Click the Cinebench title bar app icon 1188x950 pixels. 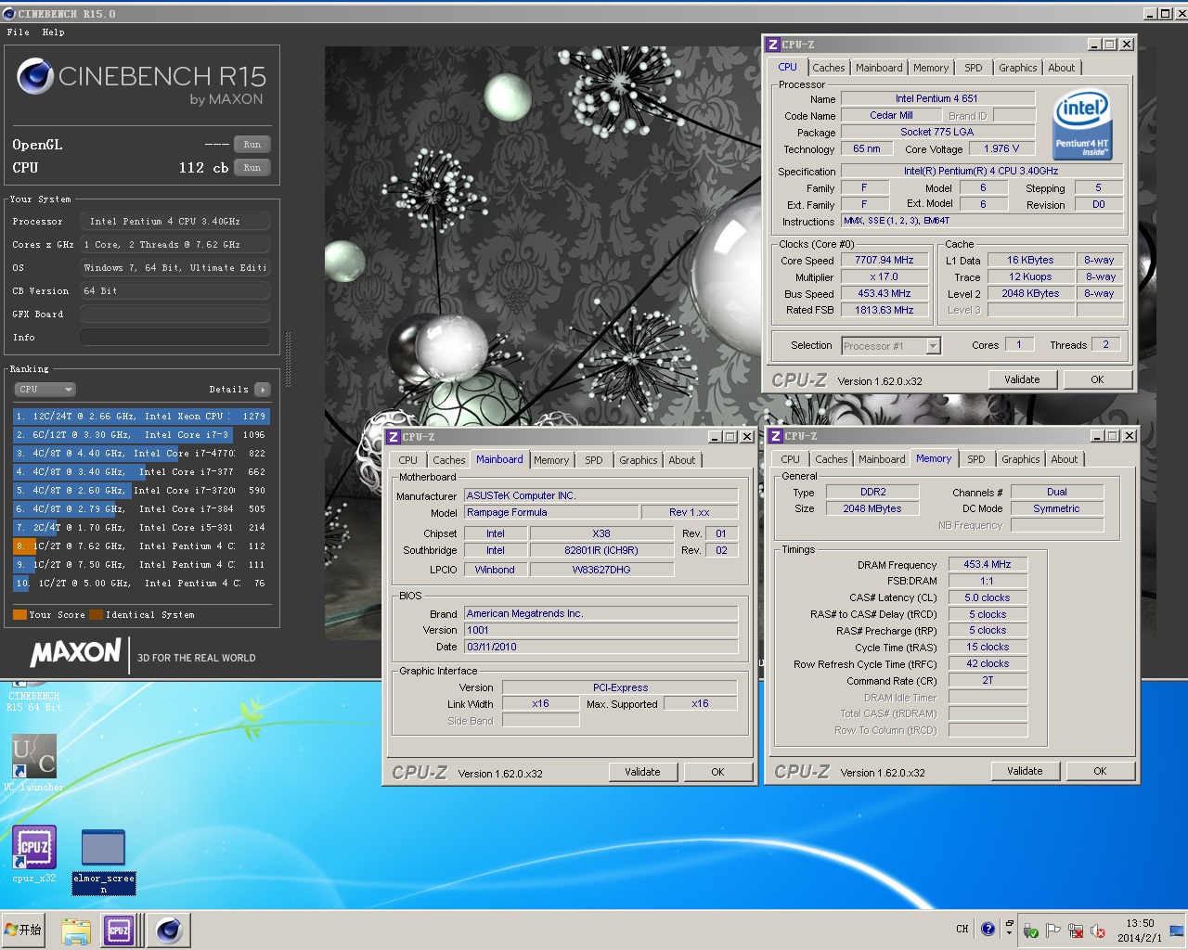(x=9, y=13)
